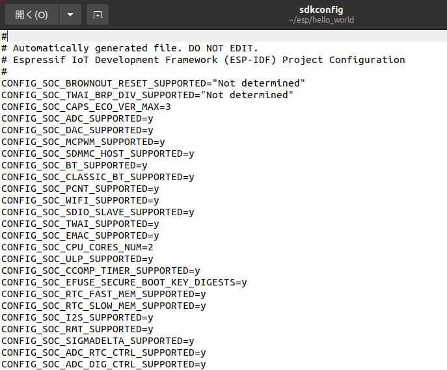The width and height of the screenshot is (447, 370).
Task: Place cursor on CONFIG_SOC_MCPWM_SUPPORTED line
Action: (x=83, y=142)
